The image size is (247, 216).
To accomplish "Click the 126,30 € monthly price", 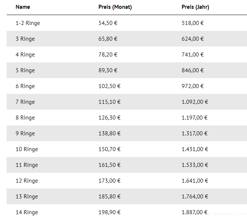I will [110, 118].
